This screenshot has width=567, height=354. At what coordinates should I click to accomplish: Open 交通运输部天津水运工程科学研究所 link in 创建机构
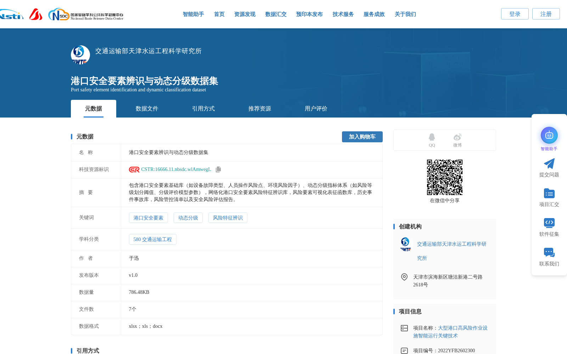coord(452,251)
